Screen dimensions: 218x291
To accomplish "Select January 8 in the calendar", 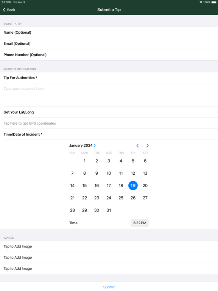I will [x=84, y=173].
